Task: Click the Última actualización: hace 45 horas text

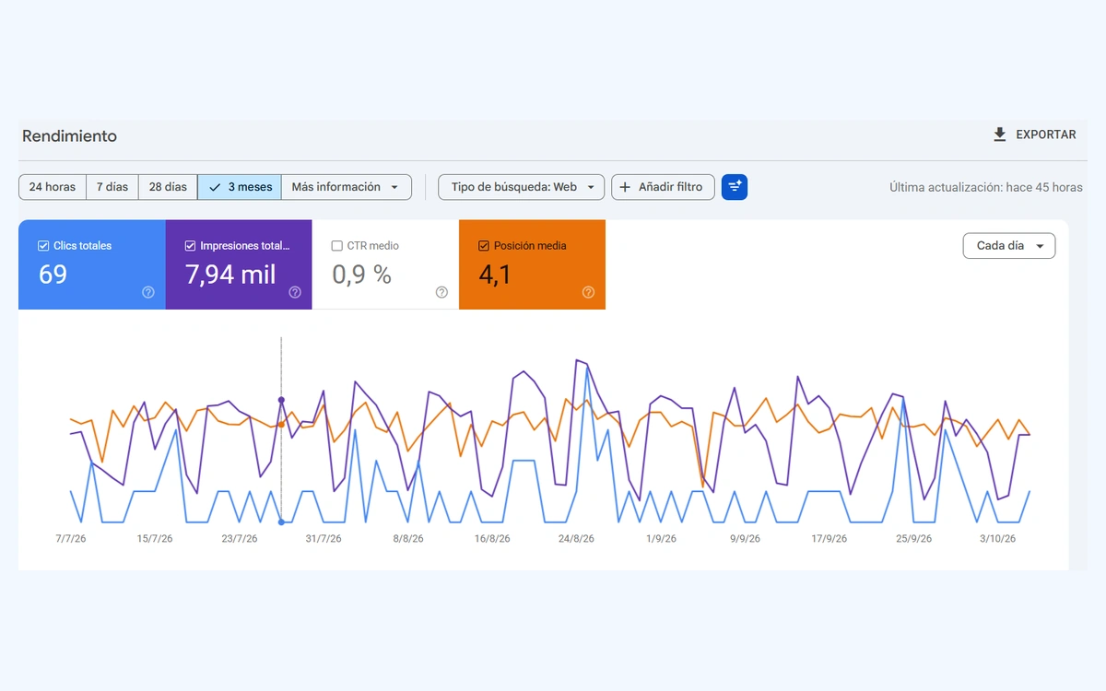Action: 985,187
